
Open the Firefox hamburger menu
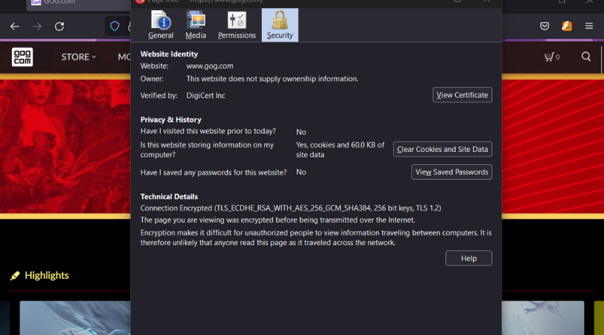tap(589, 26)
